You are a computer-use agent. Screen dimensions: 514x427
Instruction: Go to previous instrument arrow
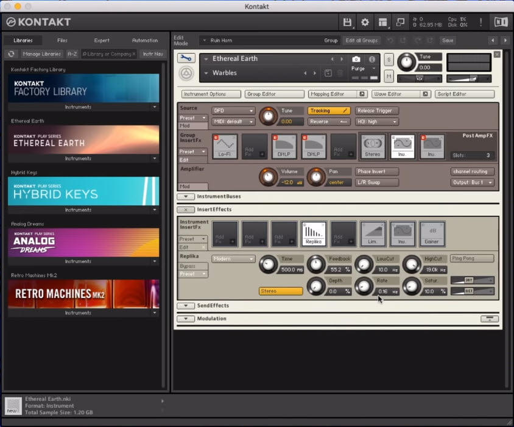332,59
